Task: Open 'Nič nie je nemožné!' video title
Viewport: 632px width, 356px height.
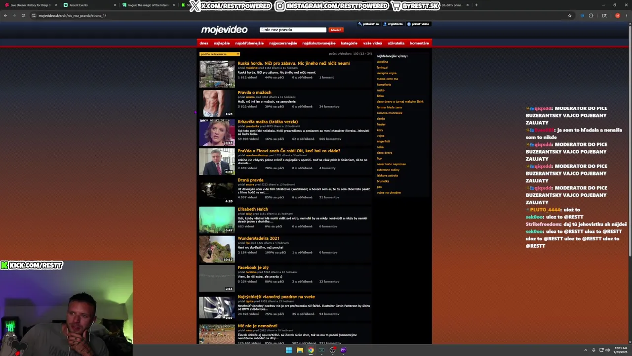Action: (257, 326)
